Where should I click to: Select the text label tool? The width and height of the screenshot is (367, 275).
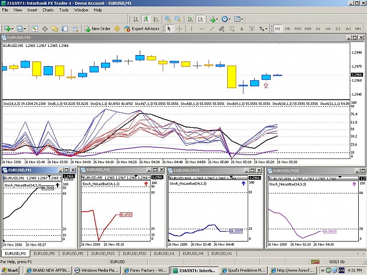tap(251, 29)
